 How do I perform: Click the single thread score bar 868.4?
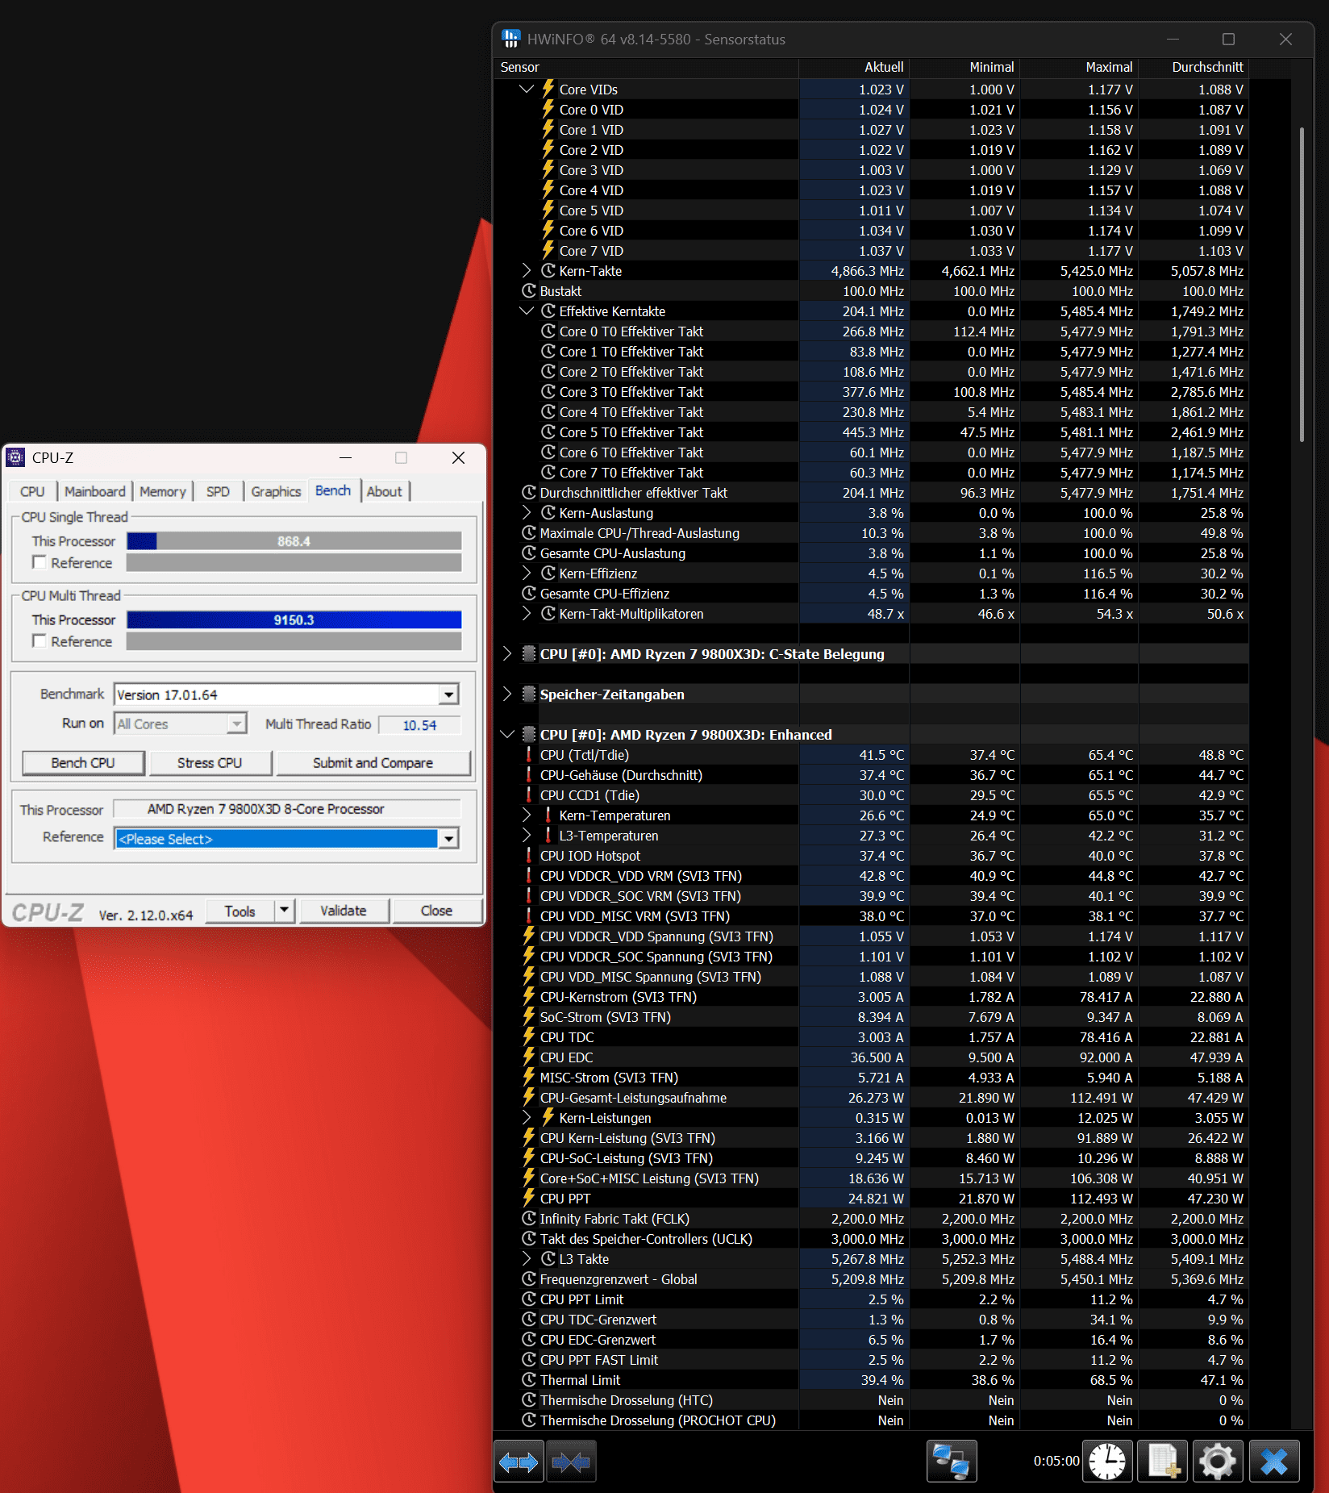click(x=294, y=541)
